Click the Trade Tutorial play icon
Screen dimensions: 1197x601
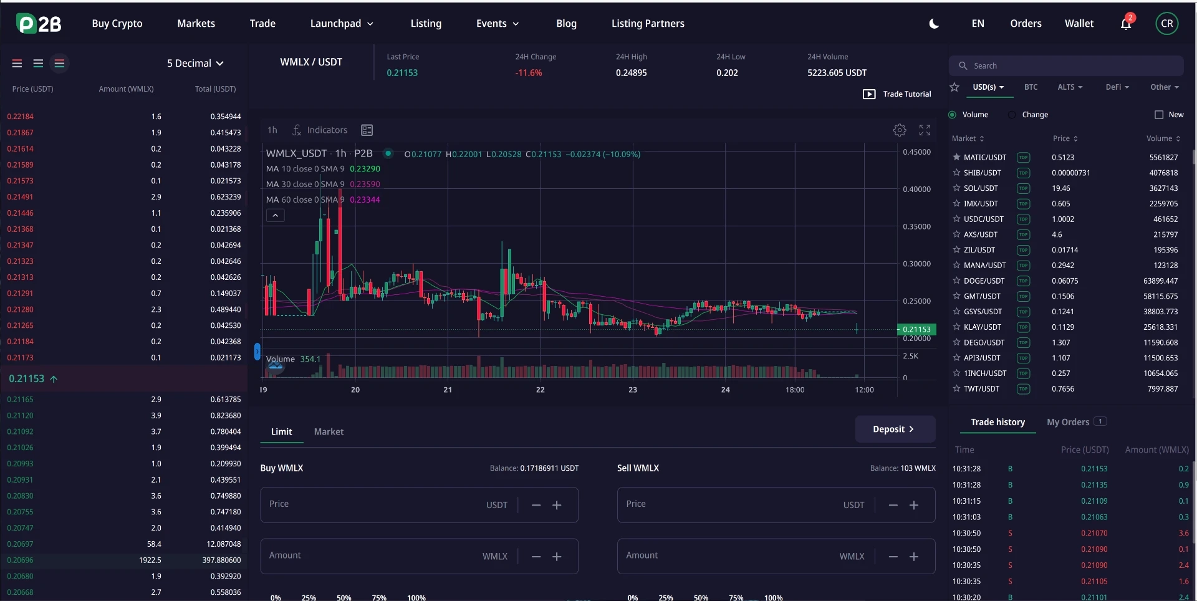pyautogui.click(x=869, y=94)
